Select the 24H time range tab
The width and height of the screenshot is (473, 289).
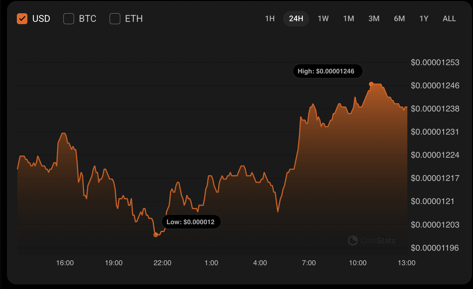tap(296, 19)
